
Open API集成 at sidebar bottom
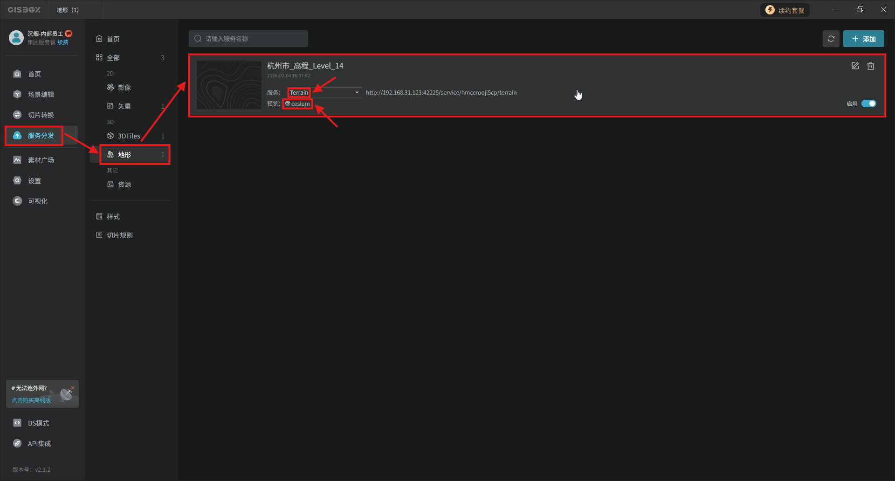click(39, 444)
